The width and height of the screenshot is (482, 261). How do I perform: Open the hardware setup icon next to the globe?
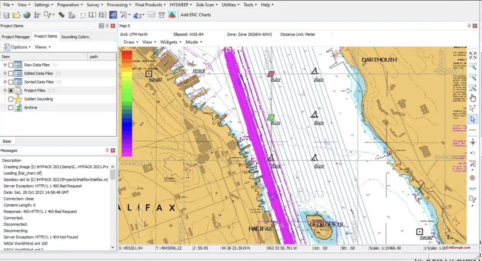click(x=37, y=15)
